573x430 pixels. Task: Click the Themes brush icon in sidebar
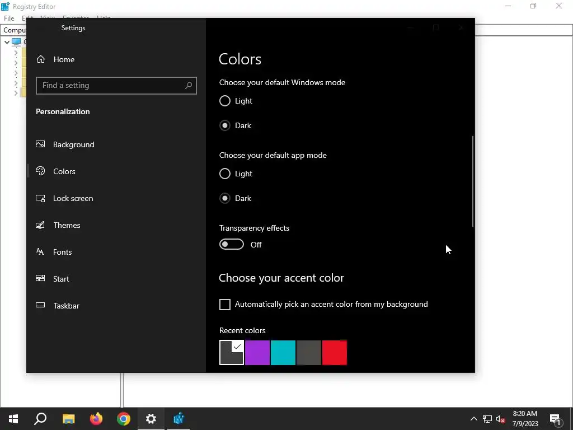tap(40, 225)
